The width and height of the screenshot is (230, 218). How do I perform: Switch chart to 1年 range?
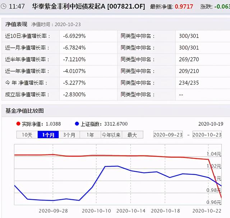click(x=90, y=135)
